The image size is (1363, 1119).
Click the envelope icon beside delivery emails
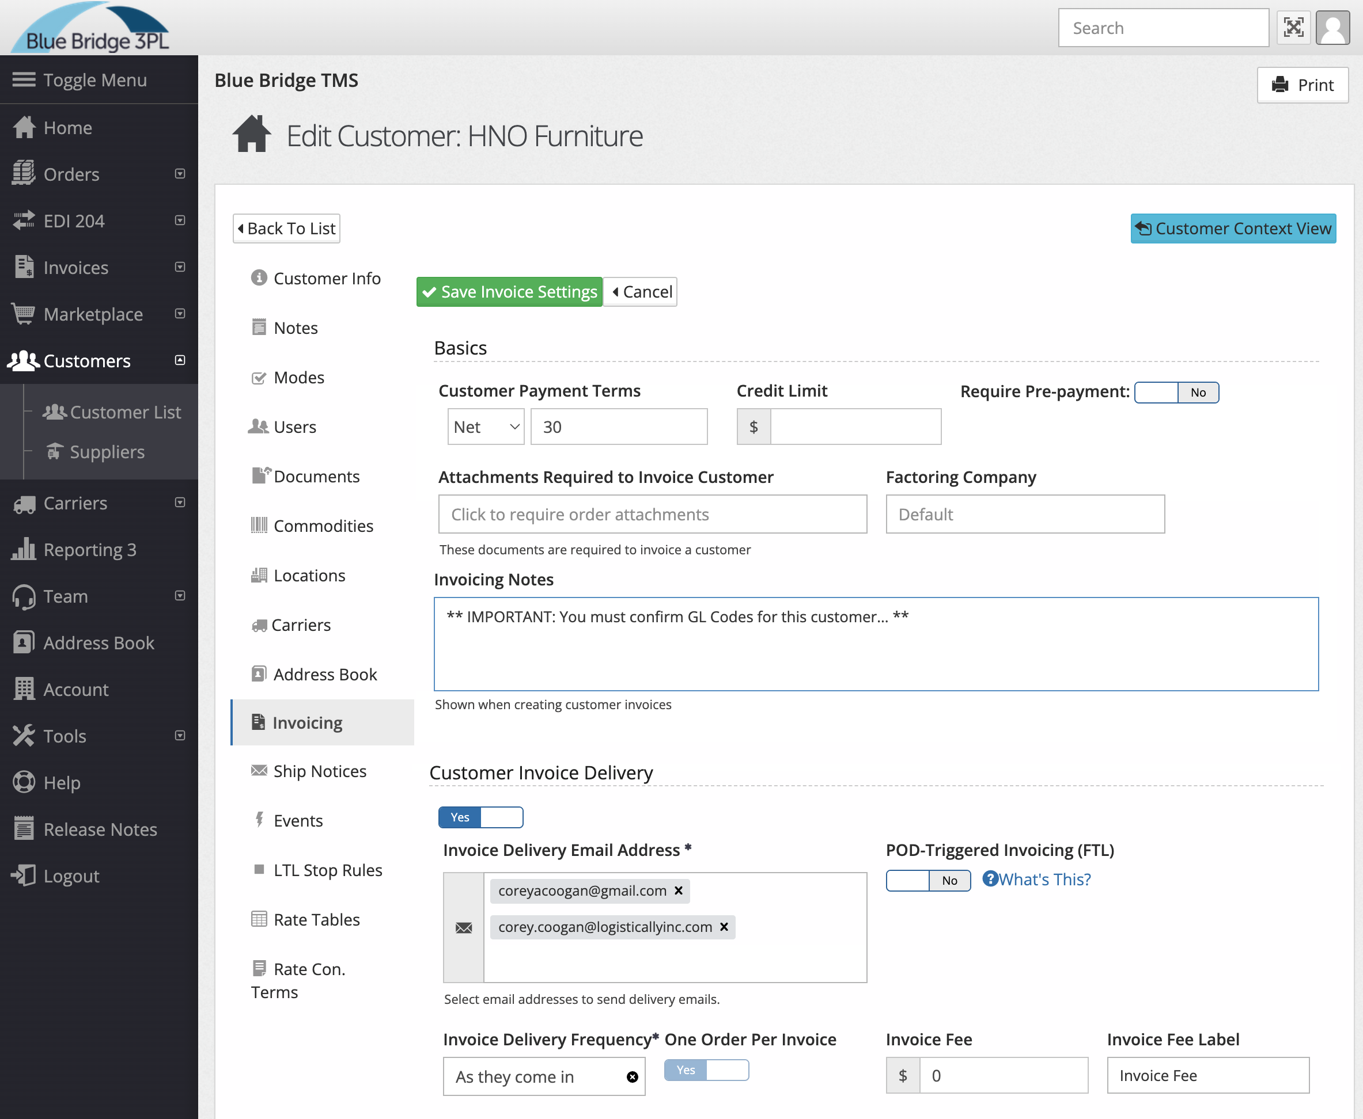pos(464,927)
